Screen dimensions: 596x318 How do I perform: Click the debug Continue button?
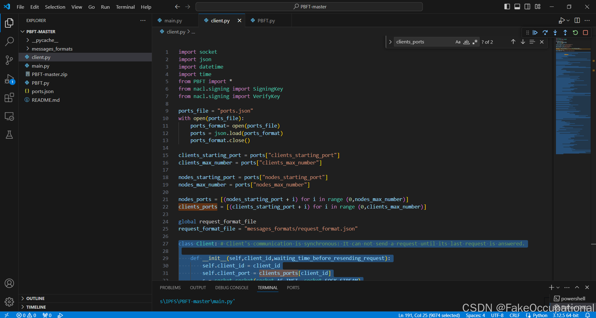click(x=535, y=33)
